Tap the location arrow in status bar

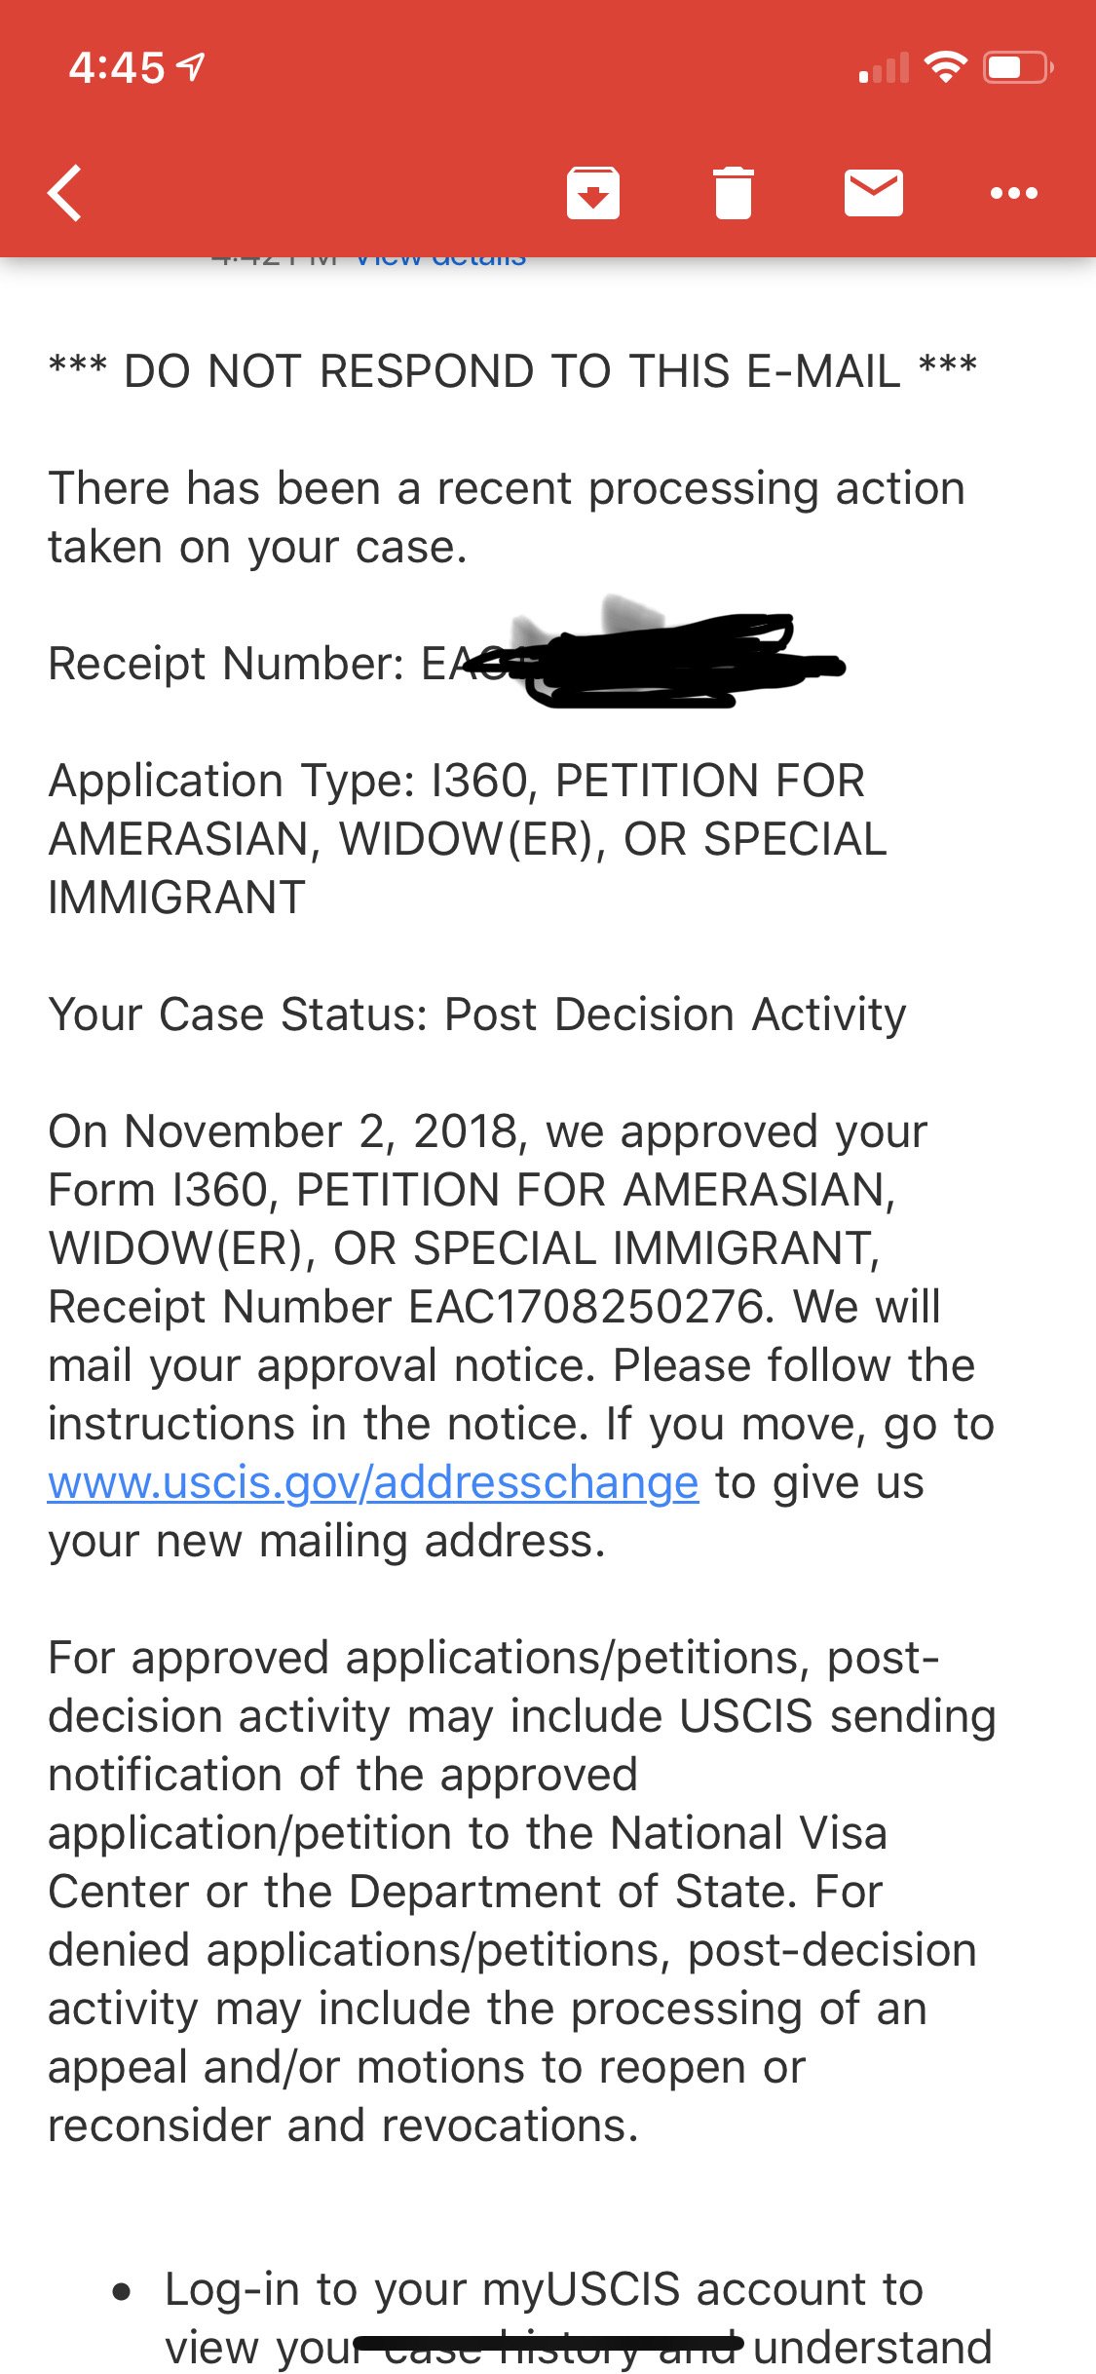191,67
